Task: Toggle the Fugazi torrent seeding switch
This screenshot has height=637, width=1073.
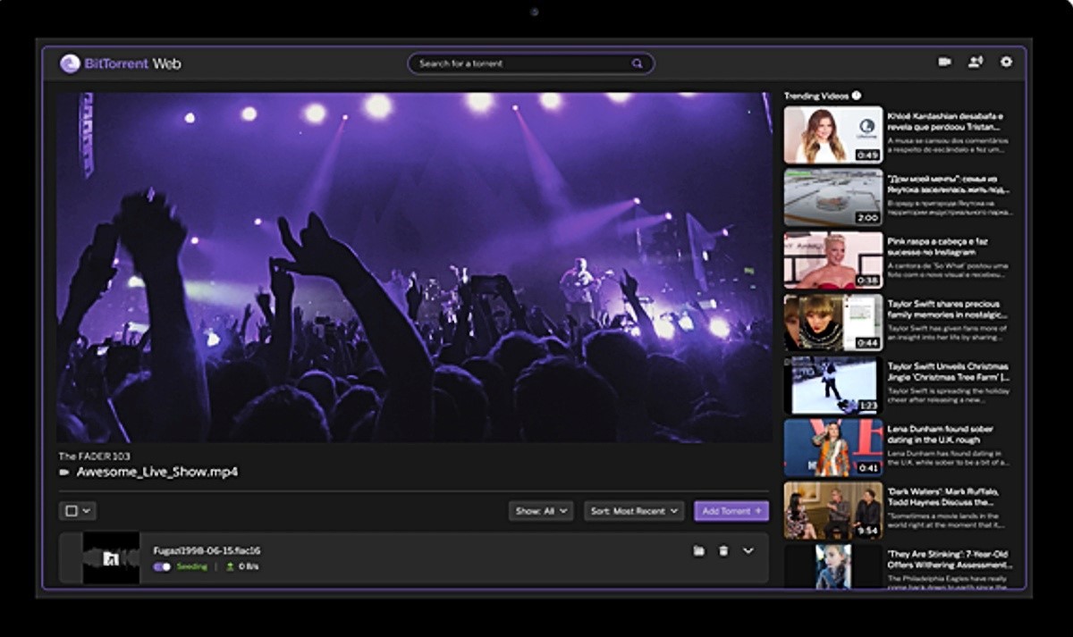Action: coord(162,566)
